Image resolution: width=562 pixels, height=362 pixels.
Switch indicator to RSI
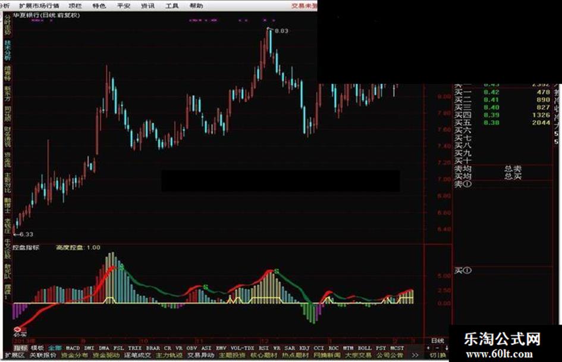pos(264,348)
